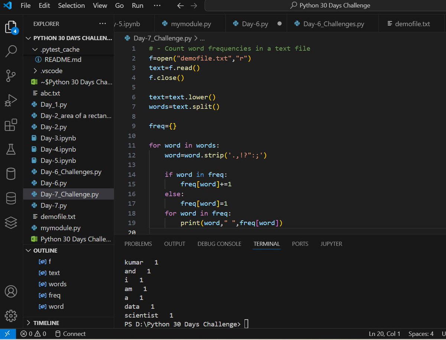
Task: Open the JUPYTER panel tab
Action: (x=332, y=244)
